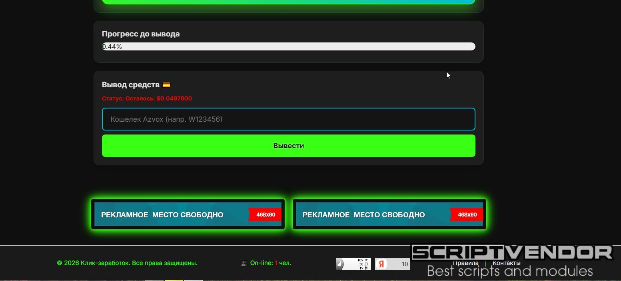Open the Правила link in footer

(466, 263)
